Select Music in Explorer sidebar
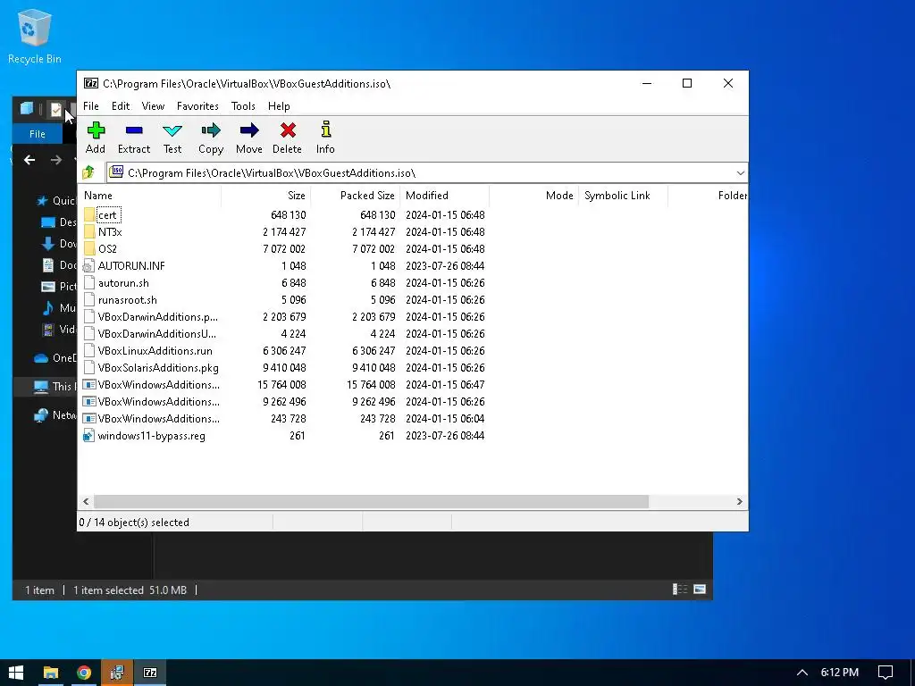 click(x=60, y=308)
